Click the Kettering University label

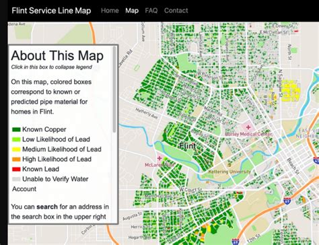point(229,172)
